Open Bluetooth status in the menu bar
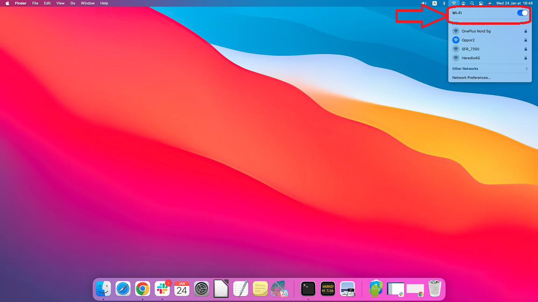The image size is (538, 302). tap(444, 3)
